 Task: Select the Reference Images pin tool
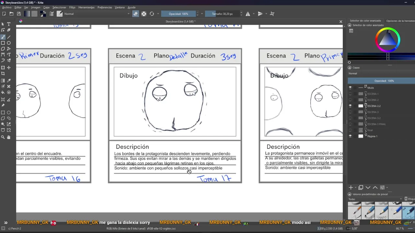pyautogui.click(x=3, y=105)
